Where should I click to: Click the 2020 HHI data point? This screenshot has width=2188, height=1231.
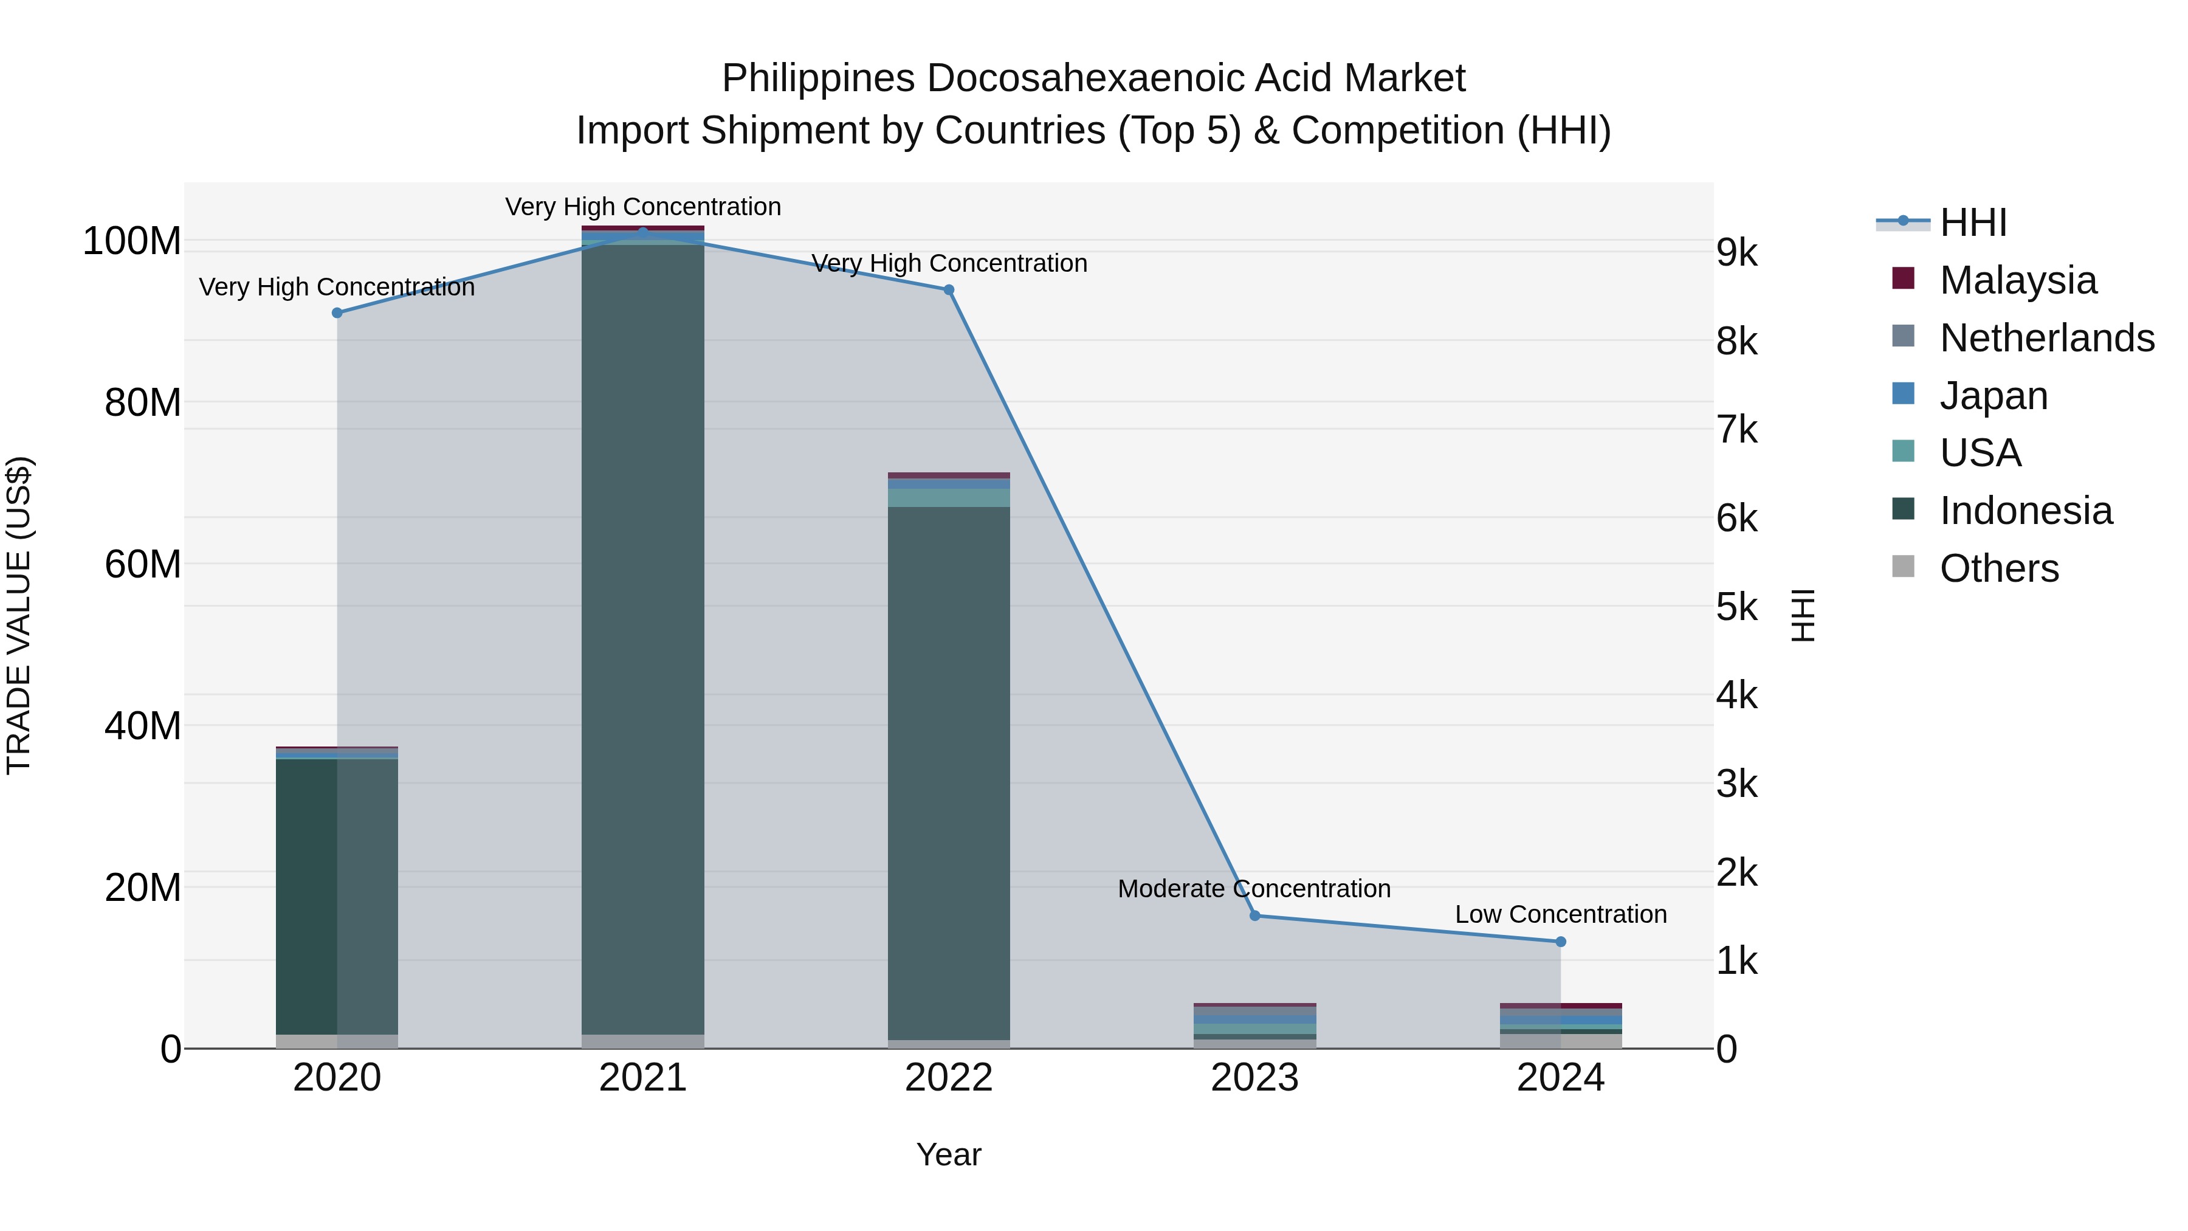pos(337,312)
